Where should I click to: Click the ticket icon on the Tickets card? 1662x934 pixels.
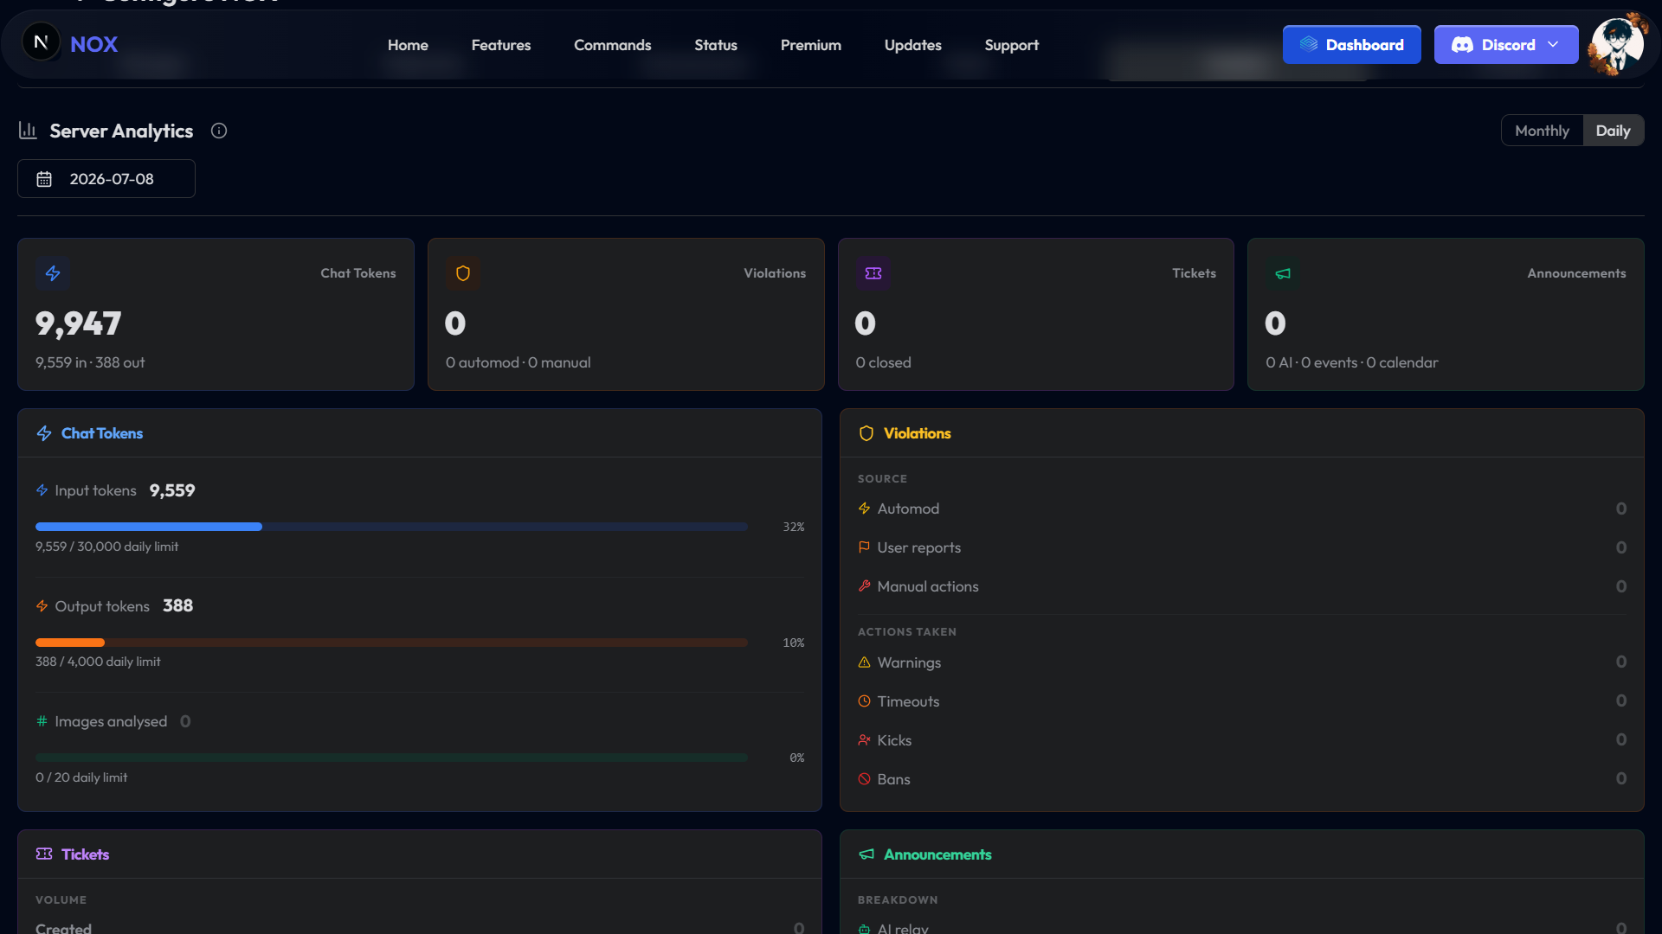(x=873, y=273)
